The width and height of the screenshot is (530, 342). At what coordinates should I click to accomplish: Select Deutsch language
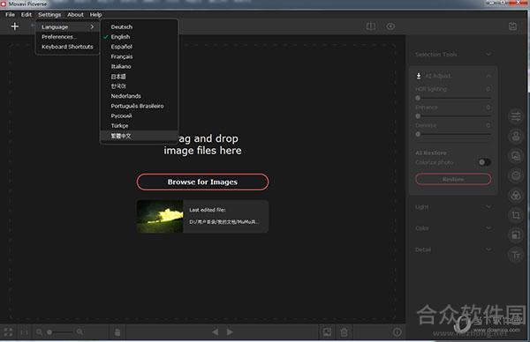pos(139,26)
